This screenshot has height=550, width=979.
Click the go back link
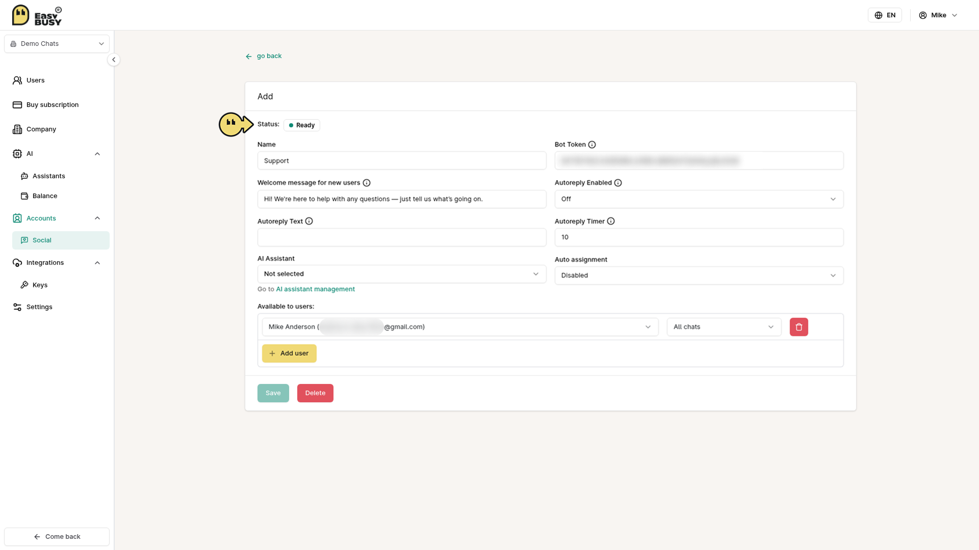point(269,56)
